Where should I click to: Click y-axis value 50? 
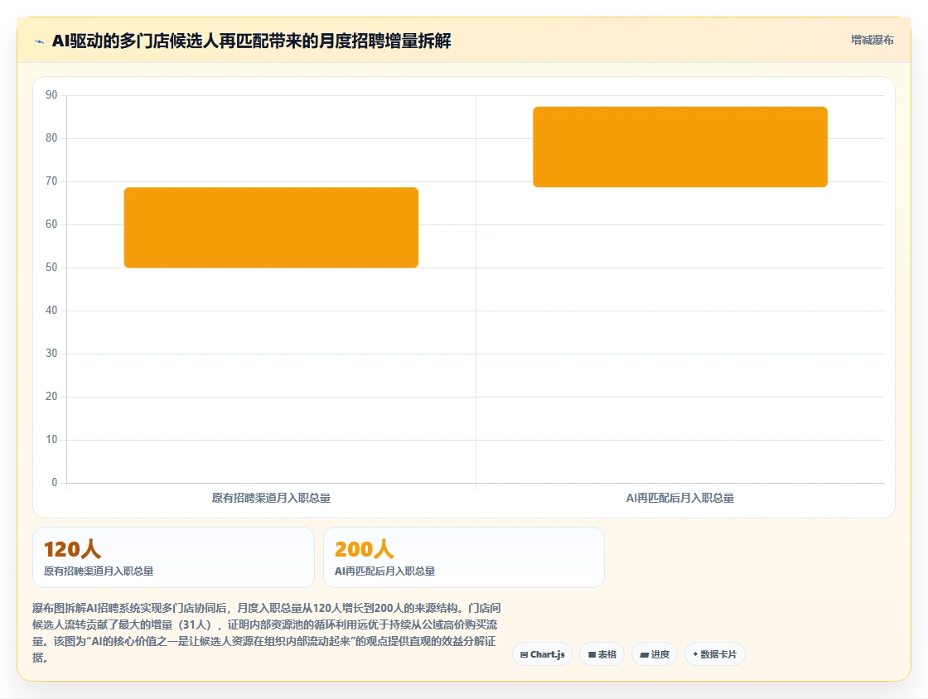click(x=51, y=267)
